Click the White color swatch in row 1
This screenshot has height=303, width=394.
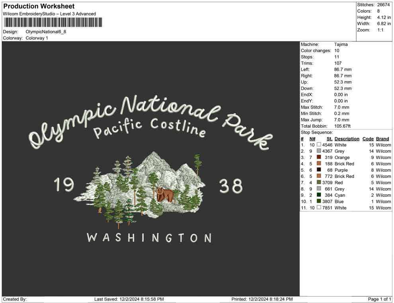tap(319, 145)
